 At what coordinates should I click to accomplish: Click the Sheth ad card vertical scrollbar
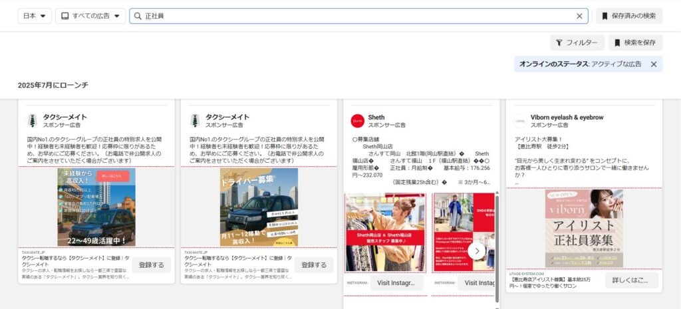pos(497,249)
